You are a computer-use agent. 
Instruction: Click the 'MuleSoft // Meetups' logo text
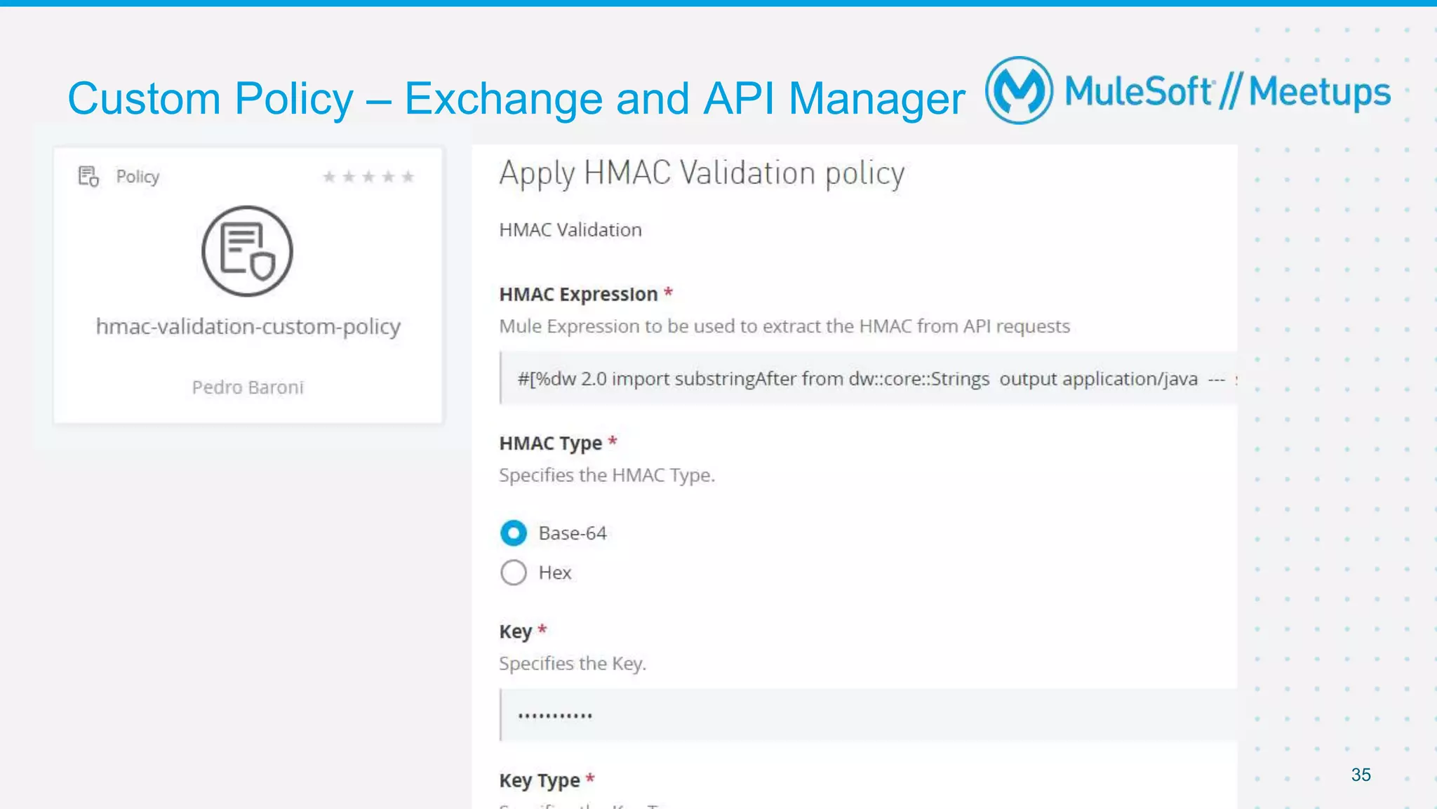(x=1227, y=92)
